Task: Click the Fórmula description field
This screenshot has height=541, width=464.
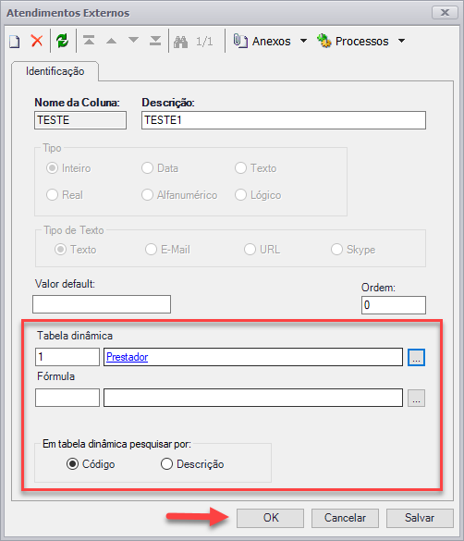Action: click(253, 398)
